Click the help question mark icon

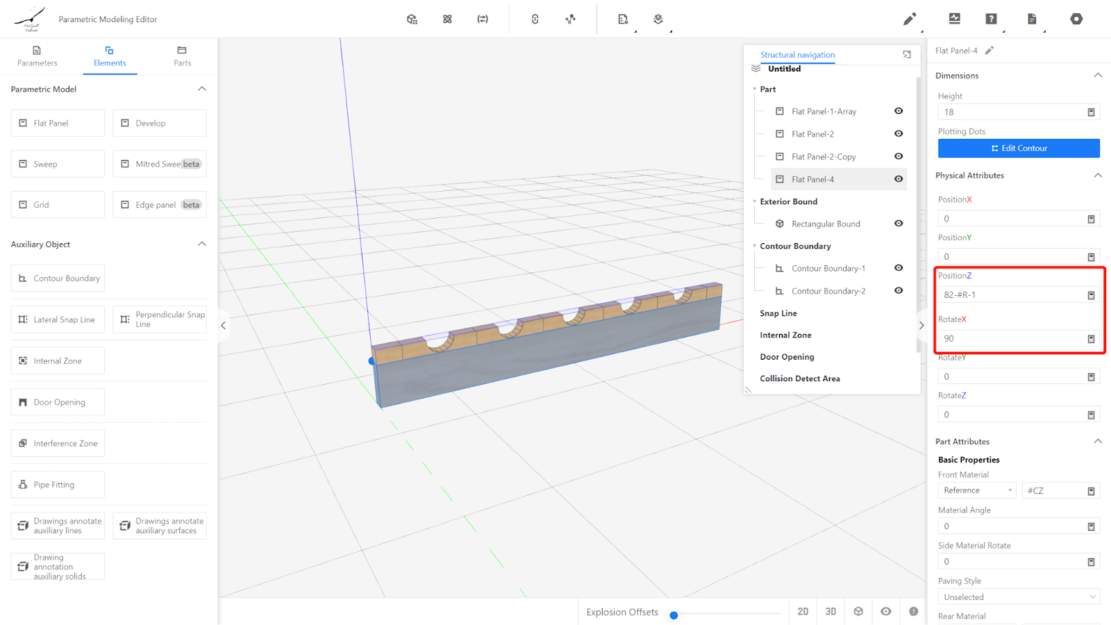click(x=991, y=19)
